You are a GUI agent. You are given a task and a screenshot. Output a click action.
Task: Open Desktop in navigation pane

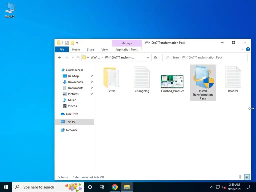click(x=73, y=76)
